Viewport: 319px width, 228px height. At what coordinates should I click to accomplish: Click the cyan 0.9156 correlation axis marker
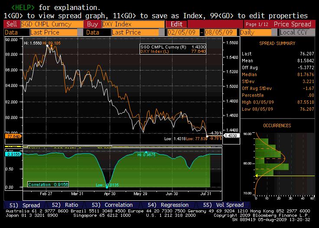pyautogui.click(x=13, y=154)
